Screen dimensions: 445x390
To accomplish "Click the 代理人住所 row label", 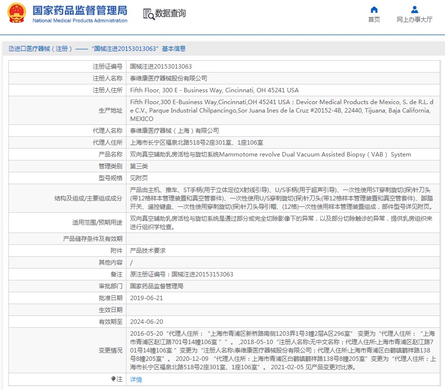I will [108, 143].
